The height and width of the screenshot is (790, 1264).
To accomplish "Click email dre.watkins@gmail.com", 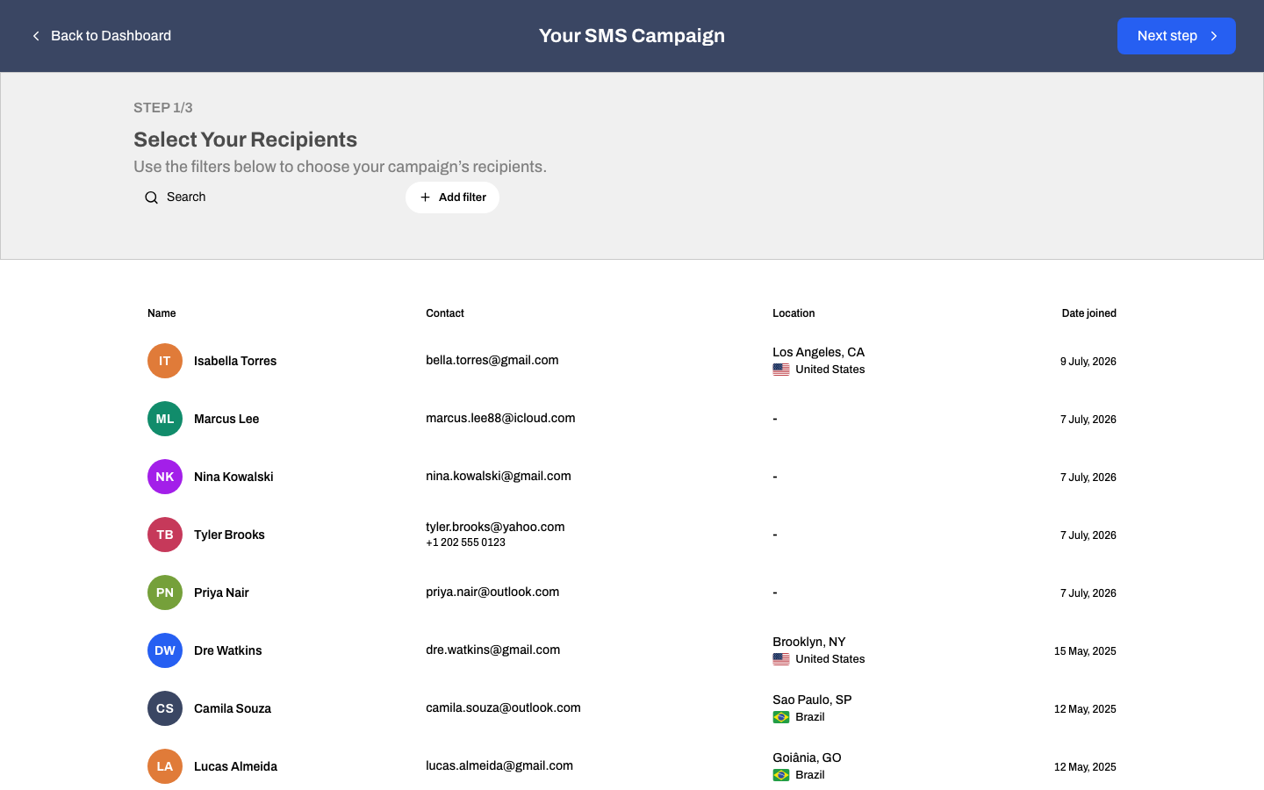I will tap(493, 650).
